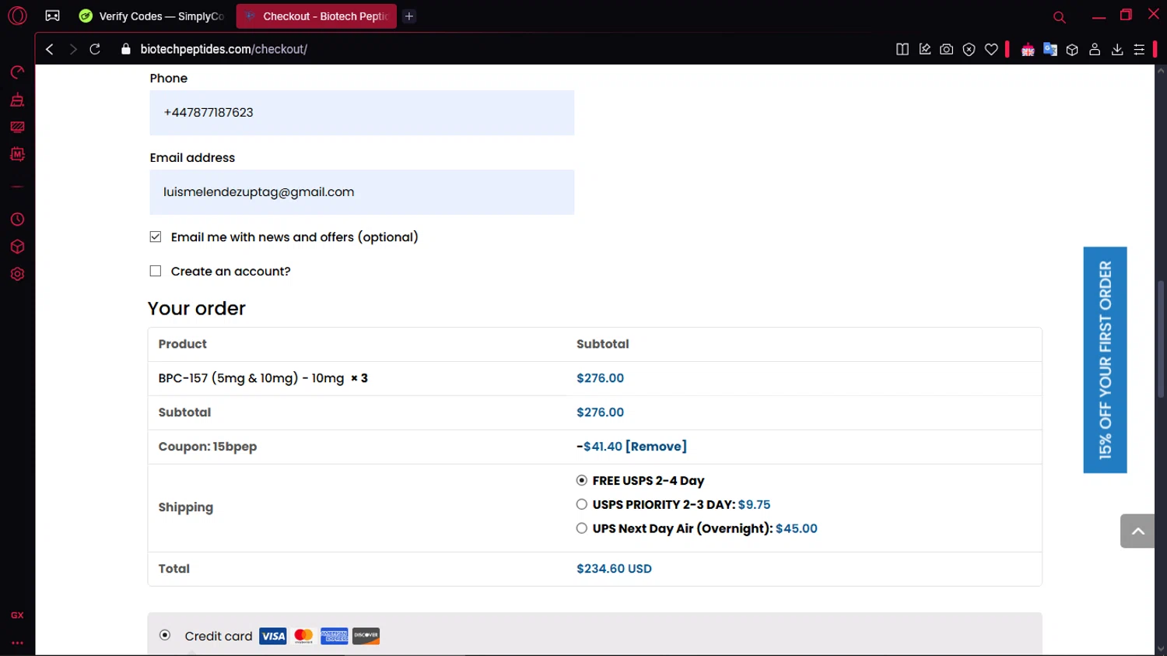Open Easy Setup sliders icon
Viewport: 1167px width, 656px height.
coord(1139,49)
